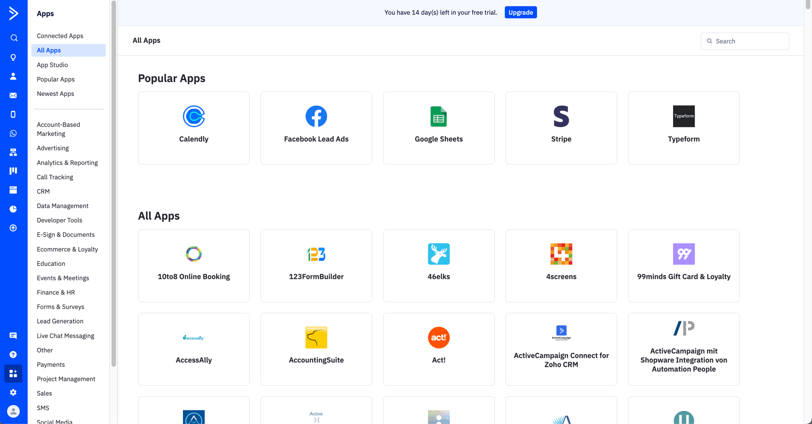Filter by Account-Based Marketing category
Image resolution: width=812 pixels, height=424 pixels.
[x=58, y=129]
